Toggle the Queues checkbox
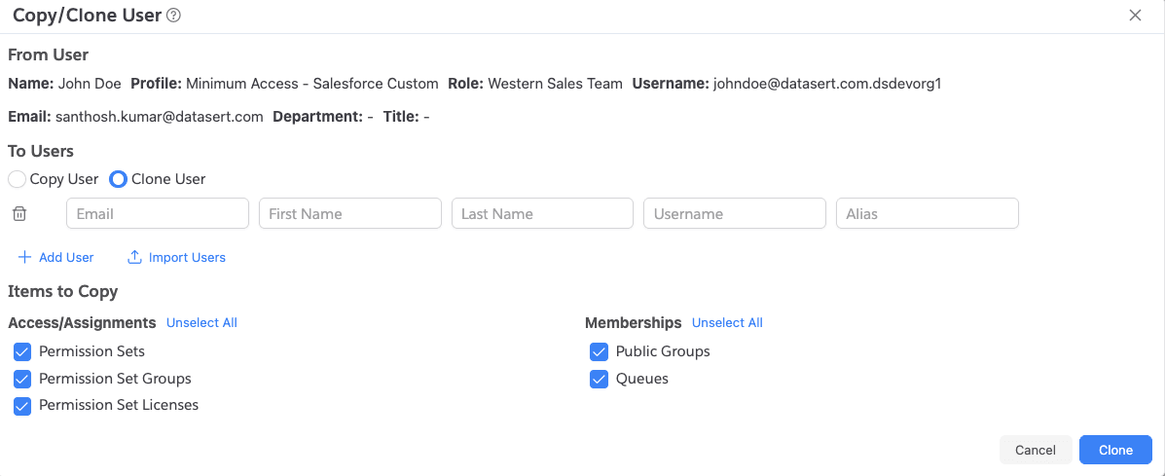 600,379
